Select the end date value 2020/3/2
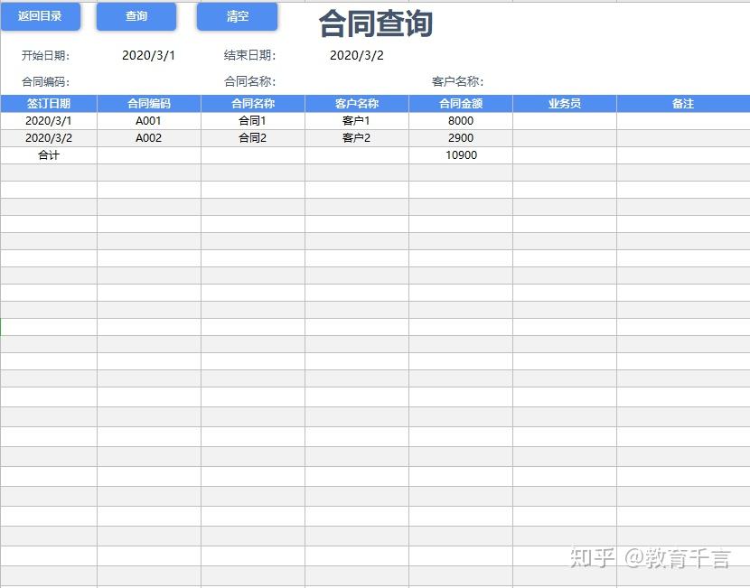Viewport: 750px width, 588px height. (357, 55)
